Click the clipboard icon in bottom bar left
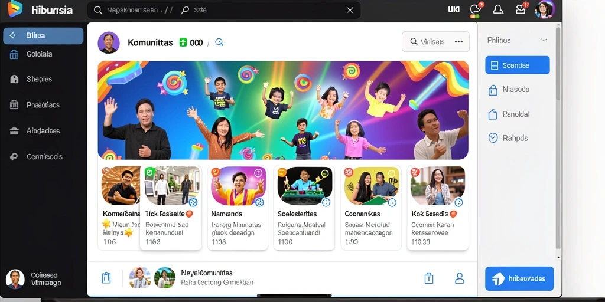605x302 pixels. [106, 278]
